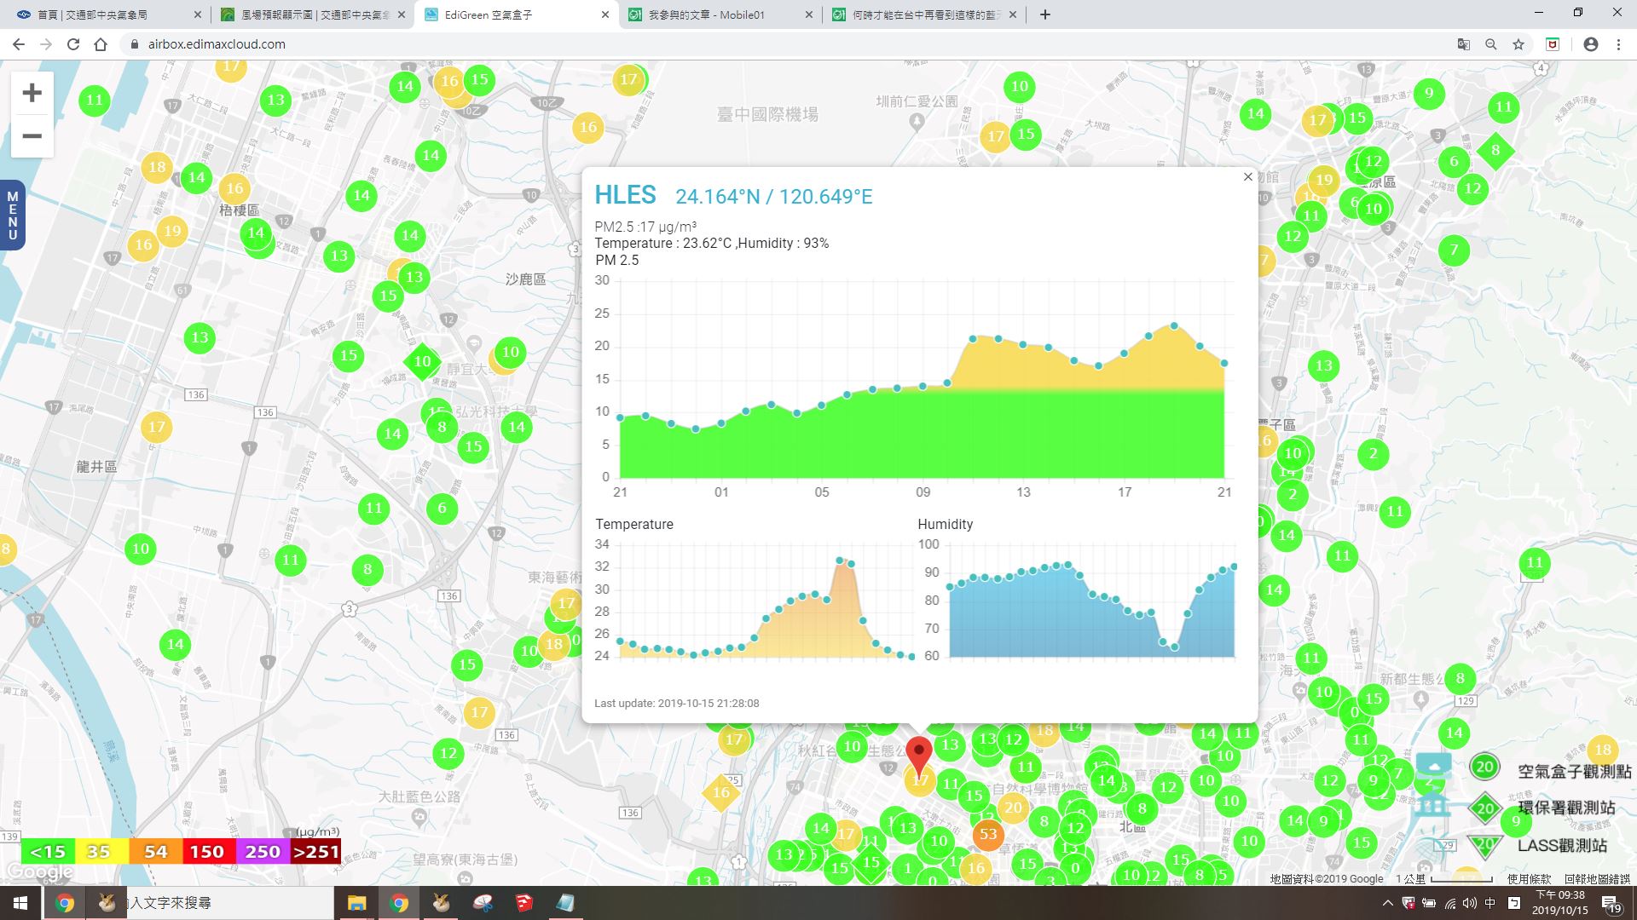The height and width of the screenshot is (920, 1637).
Task: Open the volume control in tray
Action: (x=1469, y=903)
